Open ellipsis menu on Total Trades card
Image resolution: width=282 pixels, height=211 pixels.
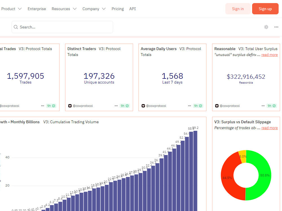click(43, 106)
